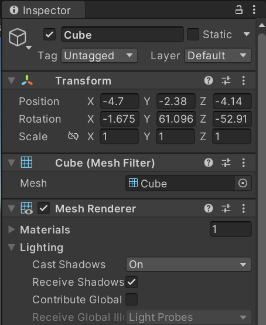266x325 pixels.
Task: Expand the Materials foldout
Action: click(12, 229)
